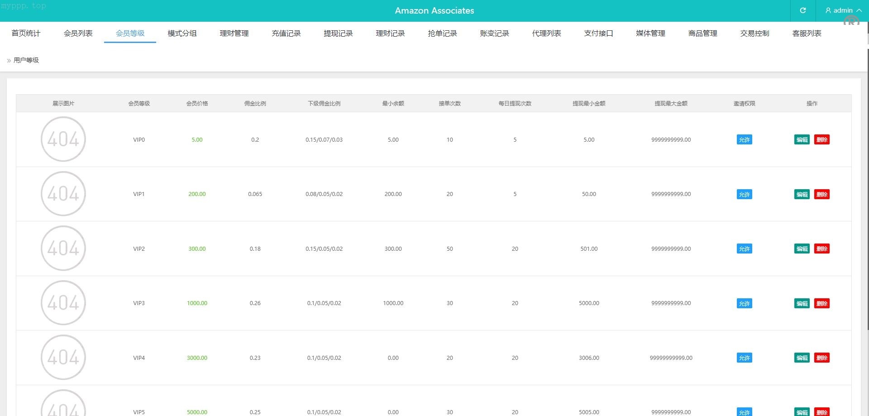Navigate to the 商品管理 tab

point(702,33)
